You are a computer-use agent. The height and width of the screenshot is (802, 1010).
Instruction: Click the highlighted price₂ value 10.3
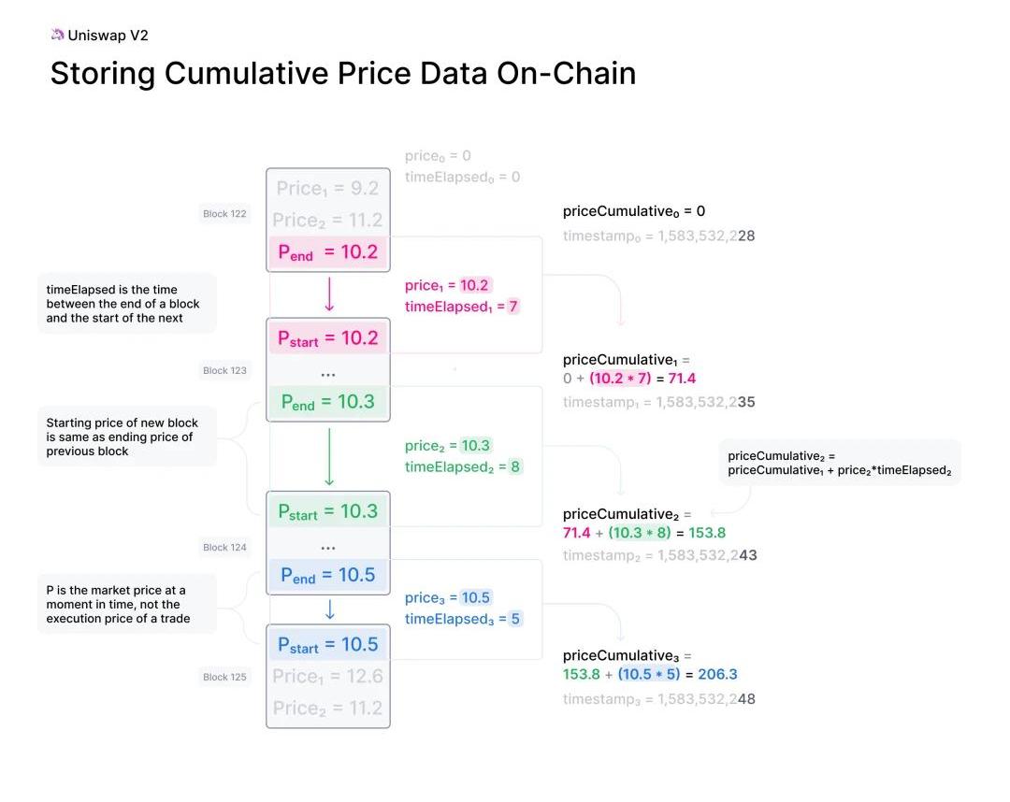(476, 446)
